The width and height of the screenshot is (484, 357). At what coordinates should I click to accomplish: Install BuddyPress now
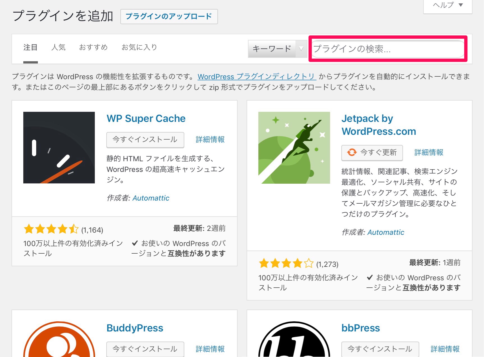tap(145, 349)
